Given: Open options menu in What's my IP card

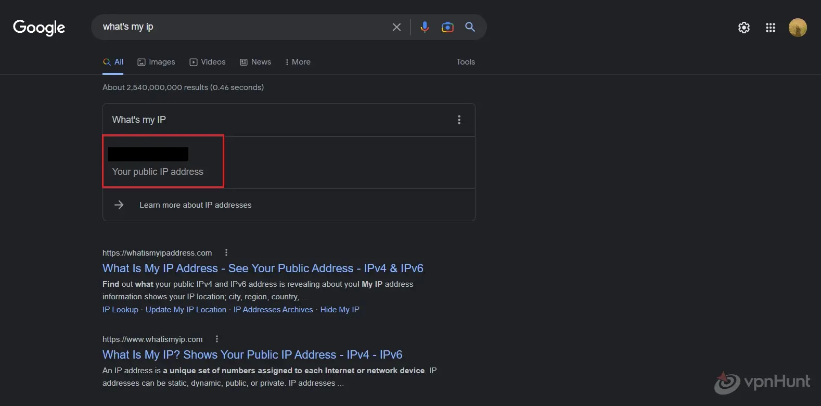Looking at the screenshot, I should [x=459, y=120].
